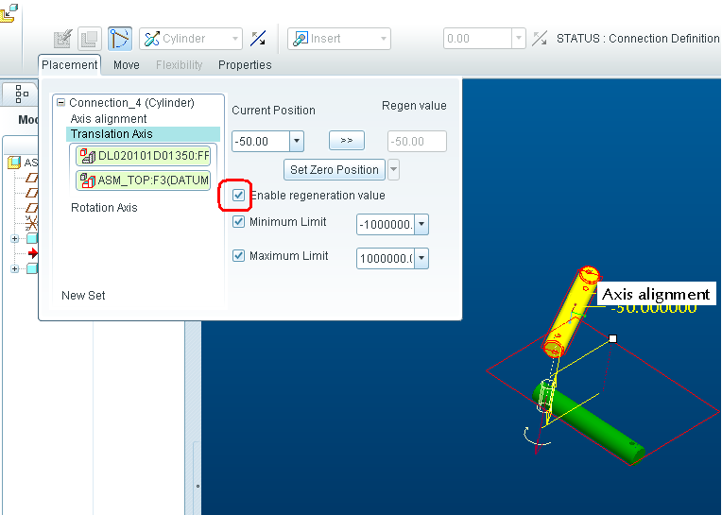Expand the tree component below red arrow

15,268
